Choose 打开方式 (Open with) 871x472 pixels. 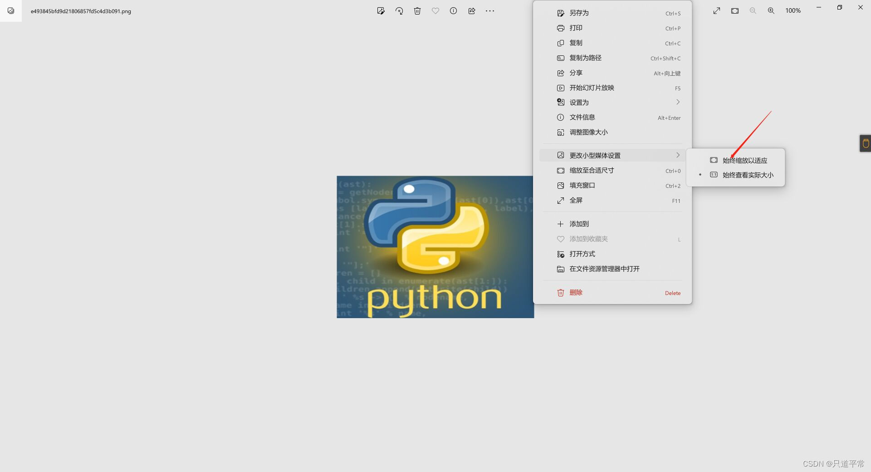point(612,254)
